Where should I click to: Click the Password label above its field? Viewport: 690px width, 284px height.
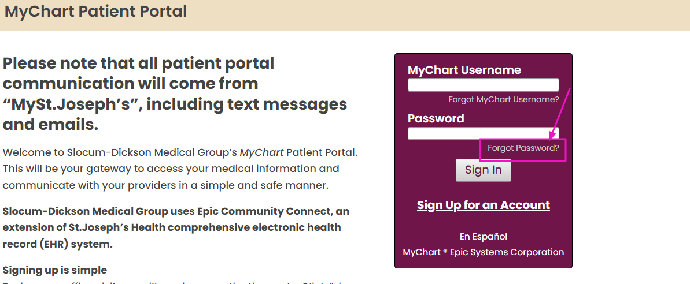pyautogui.click(x=436, y=118)
